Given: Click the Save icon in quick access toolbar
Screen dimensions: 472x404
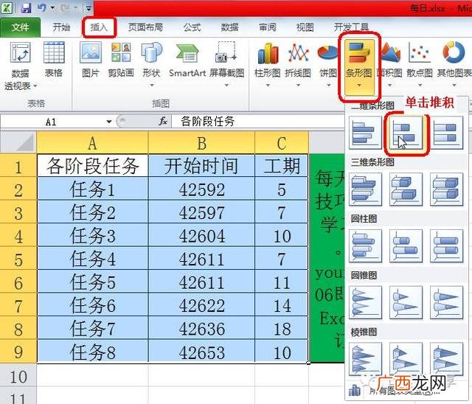Looking at the screenshot, I should click(27, 8).
